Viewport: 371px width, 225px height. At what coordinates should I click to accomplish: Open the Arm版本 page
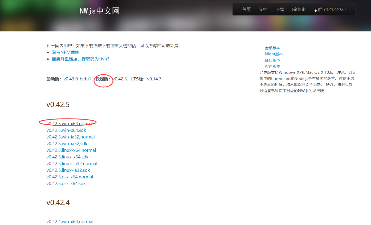[272, 66]
